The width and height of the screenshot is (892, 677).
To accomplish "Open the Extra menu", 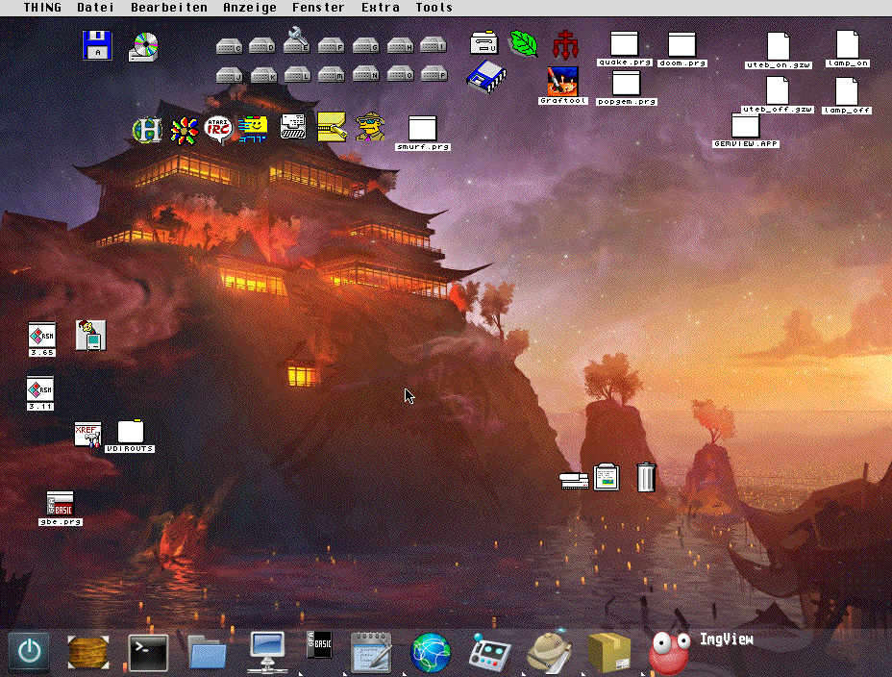I will point(380,8).
